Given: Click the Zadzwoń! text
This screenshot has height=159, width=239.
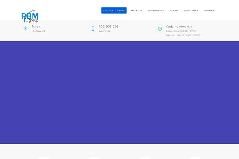Looking at the screenshot, I should point(104,31).
